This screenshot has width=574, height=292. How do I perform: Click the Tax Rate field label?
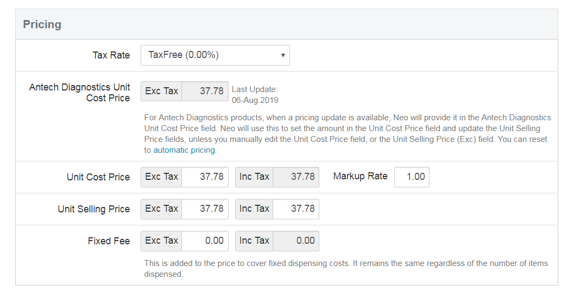click(111, 55)
